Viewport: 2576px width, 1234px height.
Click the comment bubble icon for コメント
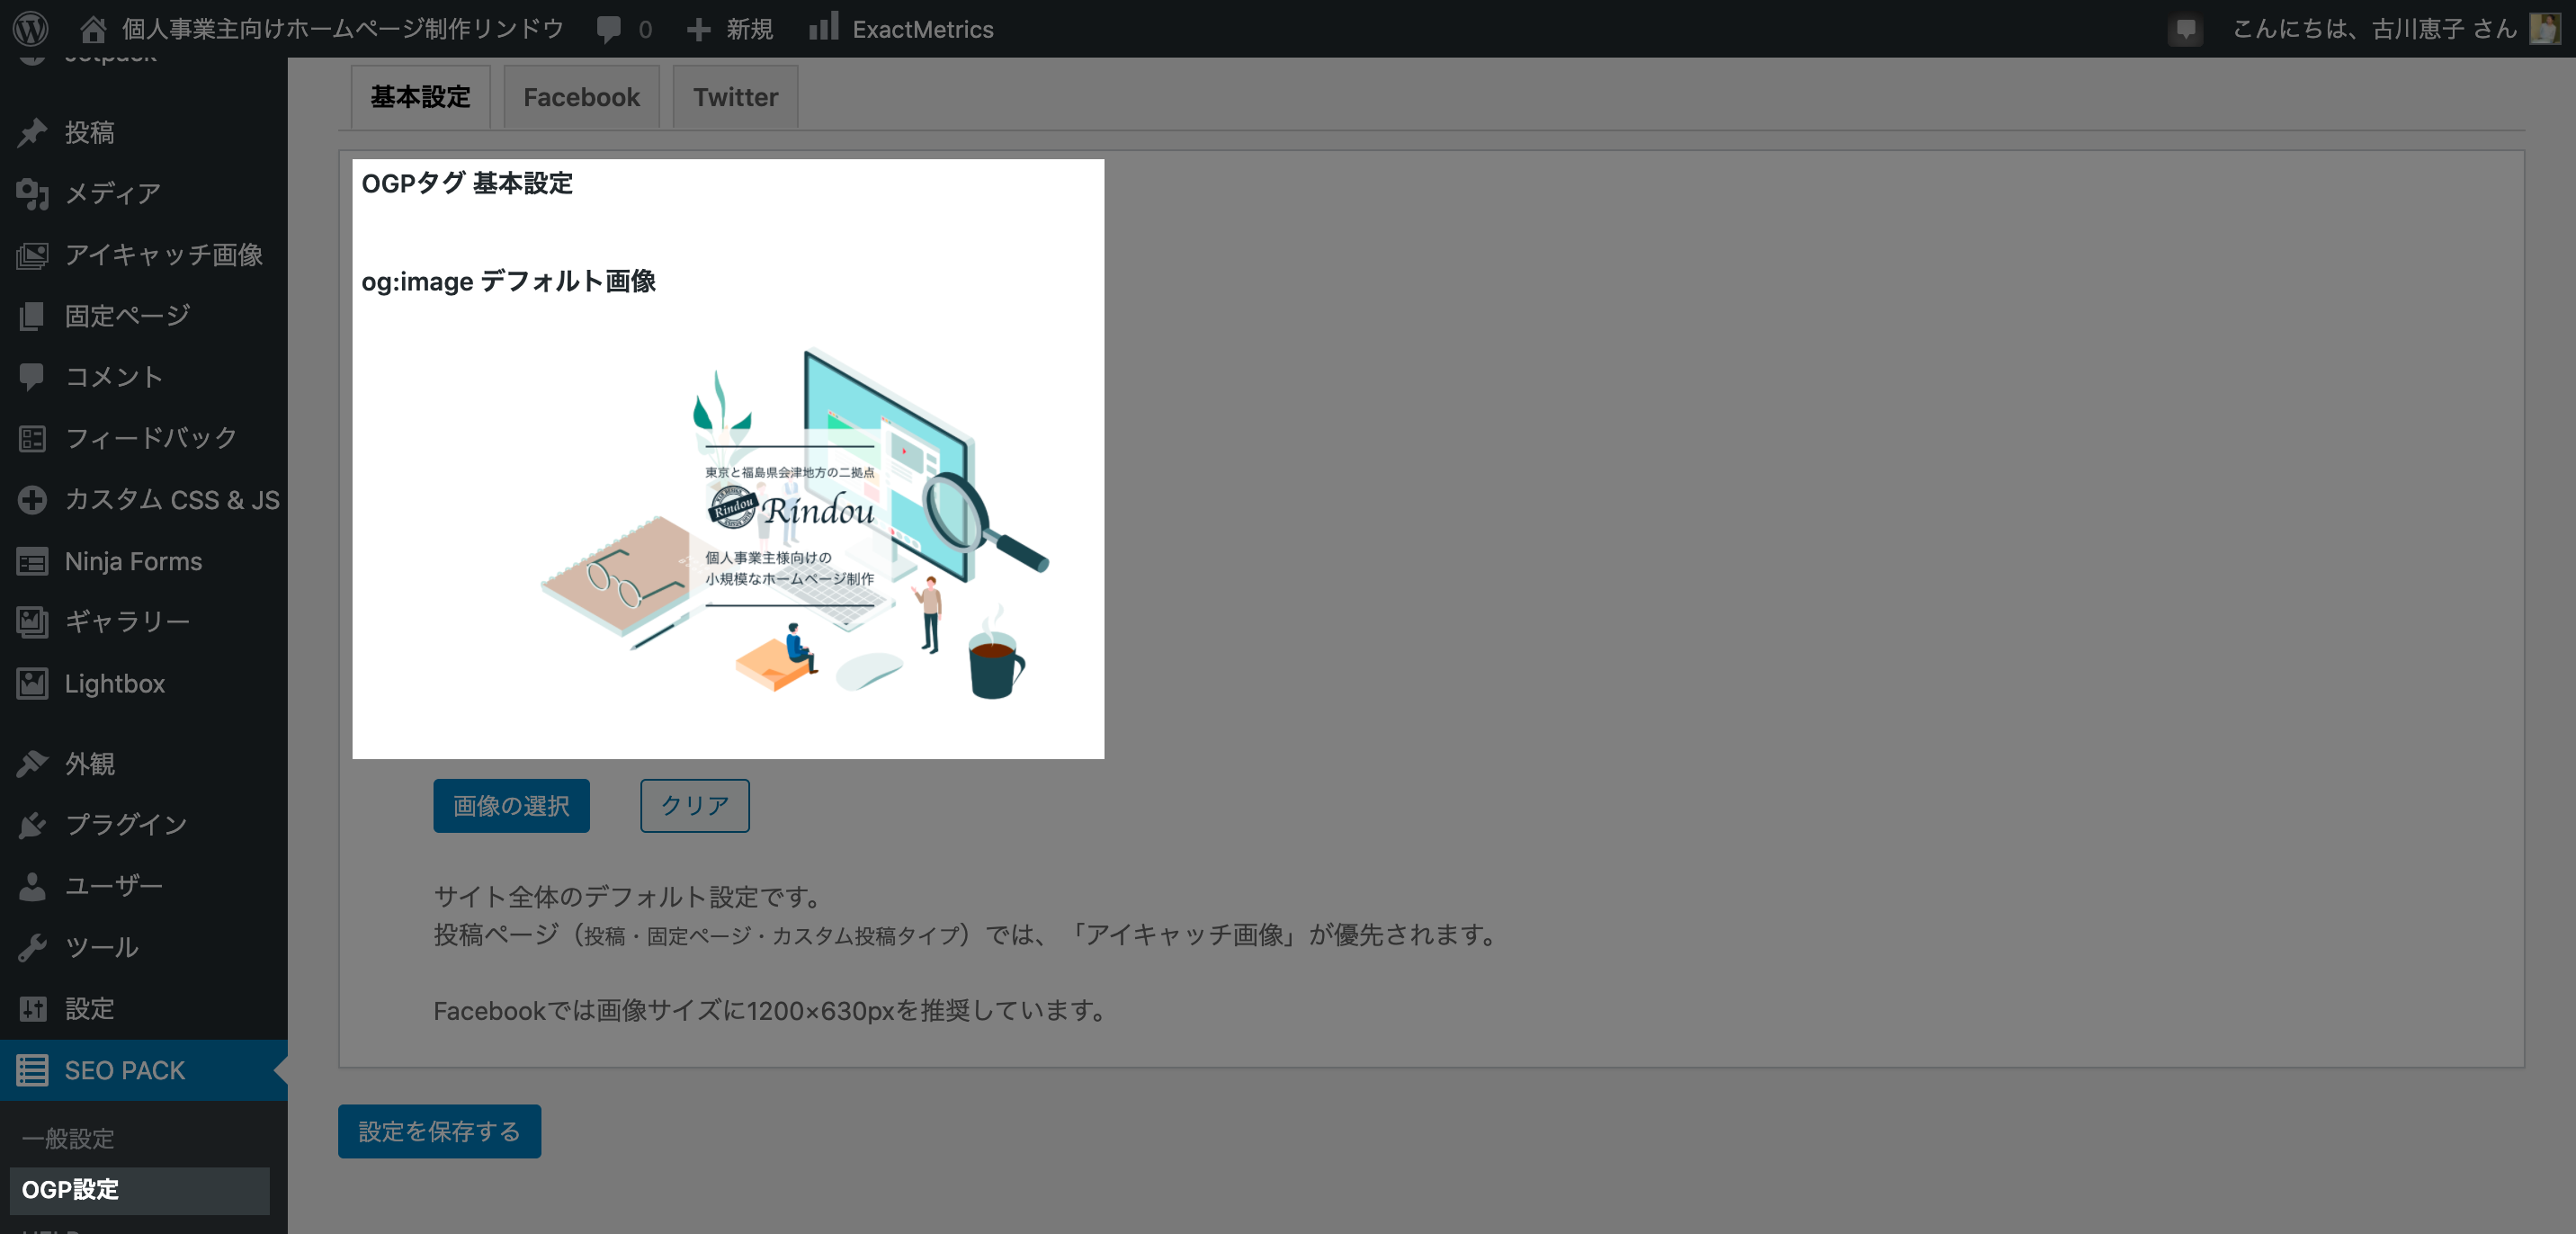32,377
